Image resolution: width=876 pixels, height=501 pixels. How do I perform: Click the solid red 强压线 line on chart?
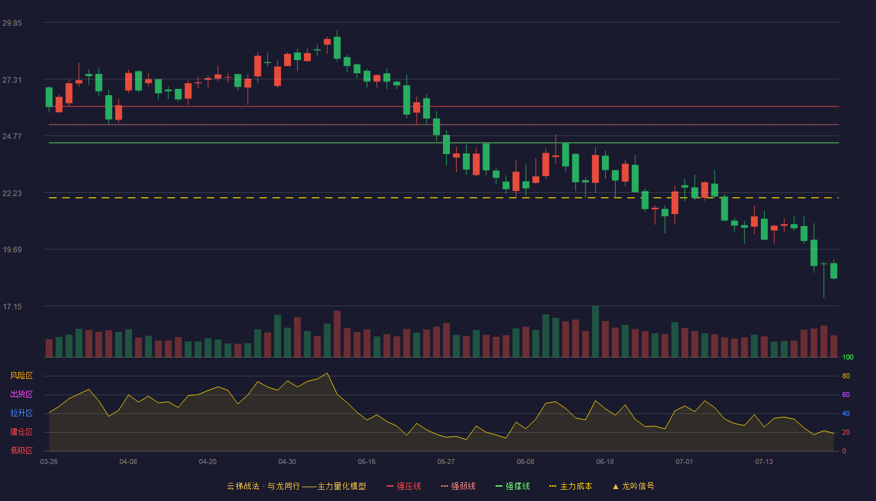[x=444, y=106]
